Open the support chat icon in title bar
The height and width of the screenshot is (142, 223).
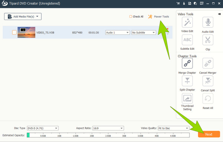point(195,3)
